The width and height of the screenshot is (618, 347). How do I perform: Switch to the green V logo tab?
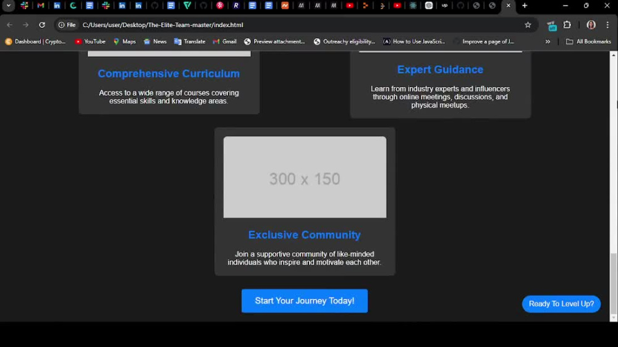pos(187,6)
